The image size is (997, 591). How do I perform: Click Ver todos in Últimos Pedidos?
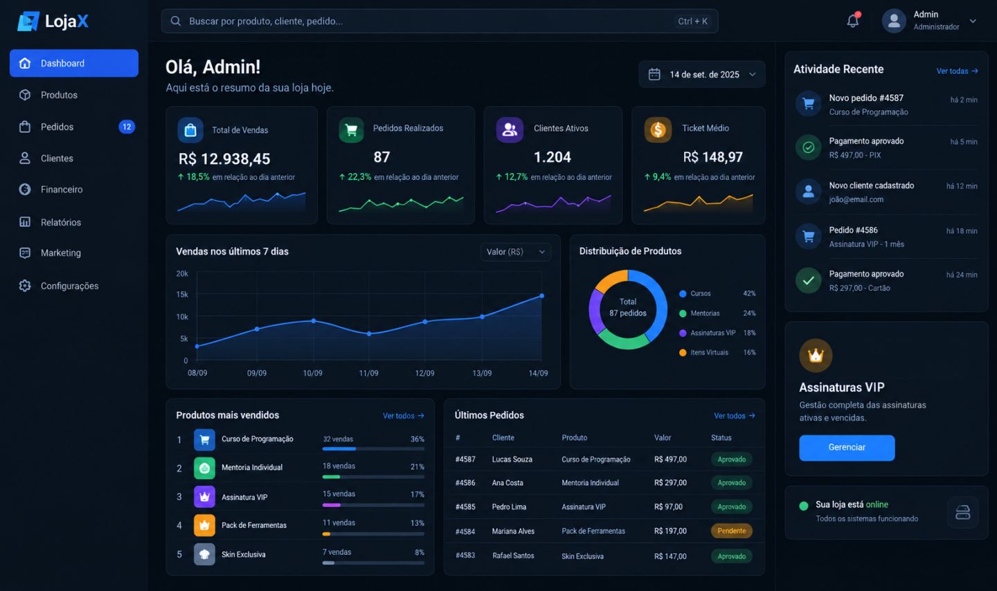(x=735, y=416)
